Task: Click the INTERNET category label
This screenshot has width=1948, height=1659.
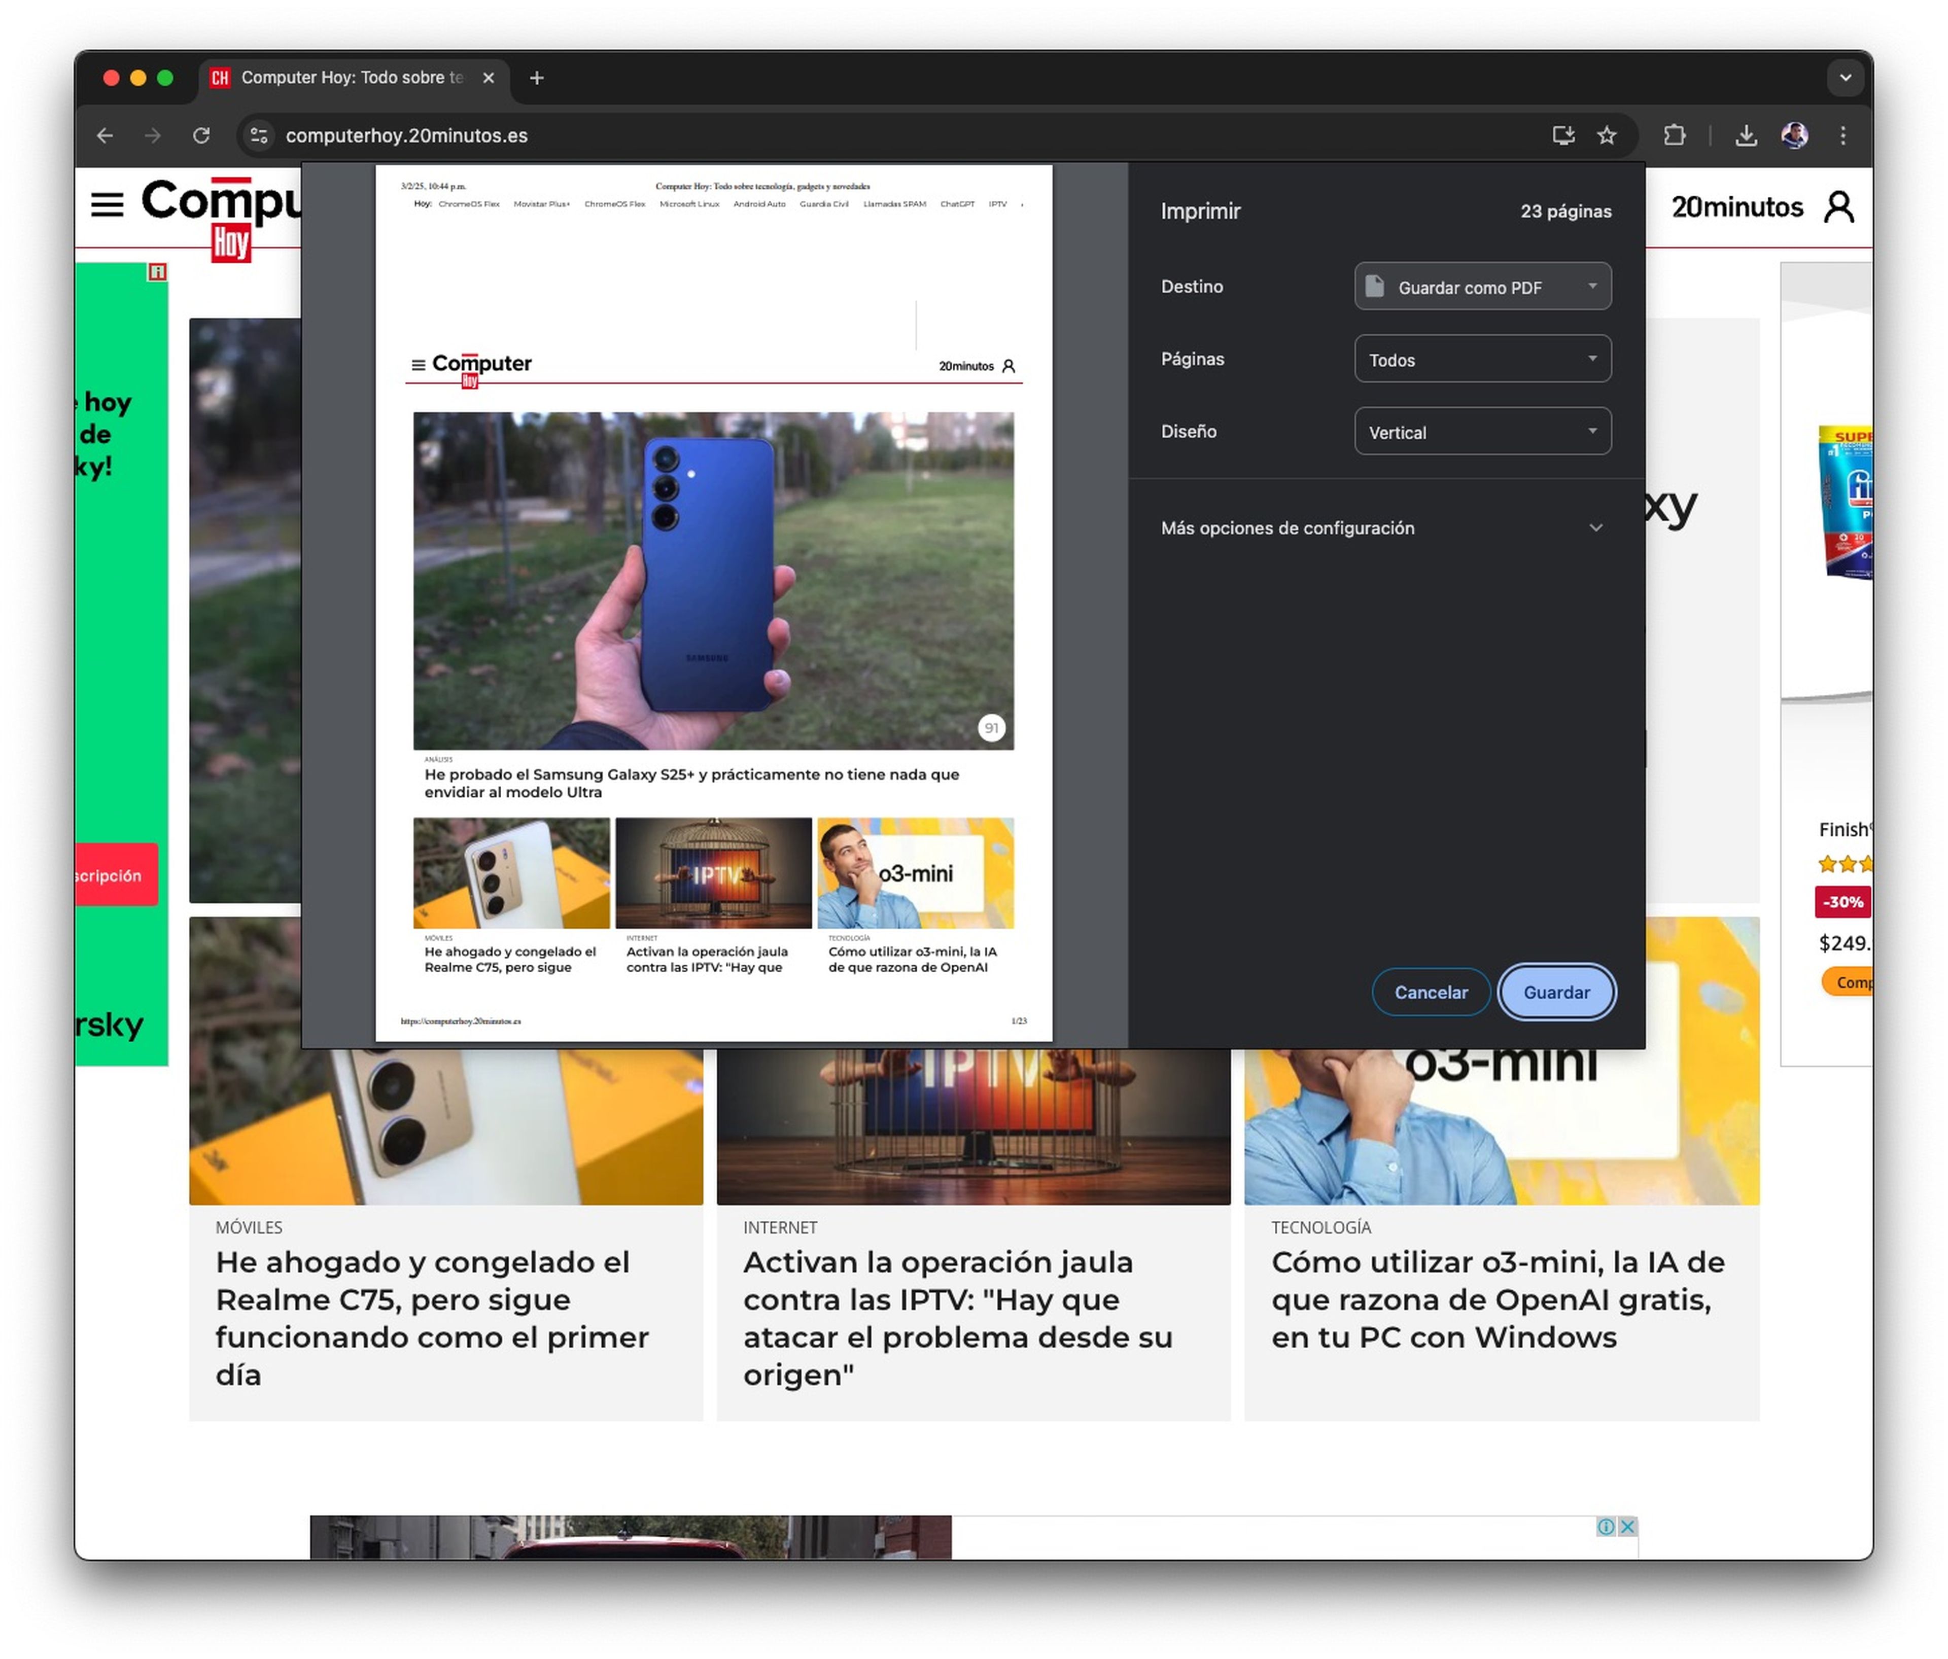Action: tap(779, 1227)
